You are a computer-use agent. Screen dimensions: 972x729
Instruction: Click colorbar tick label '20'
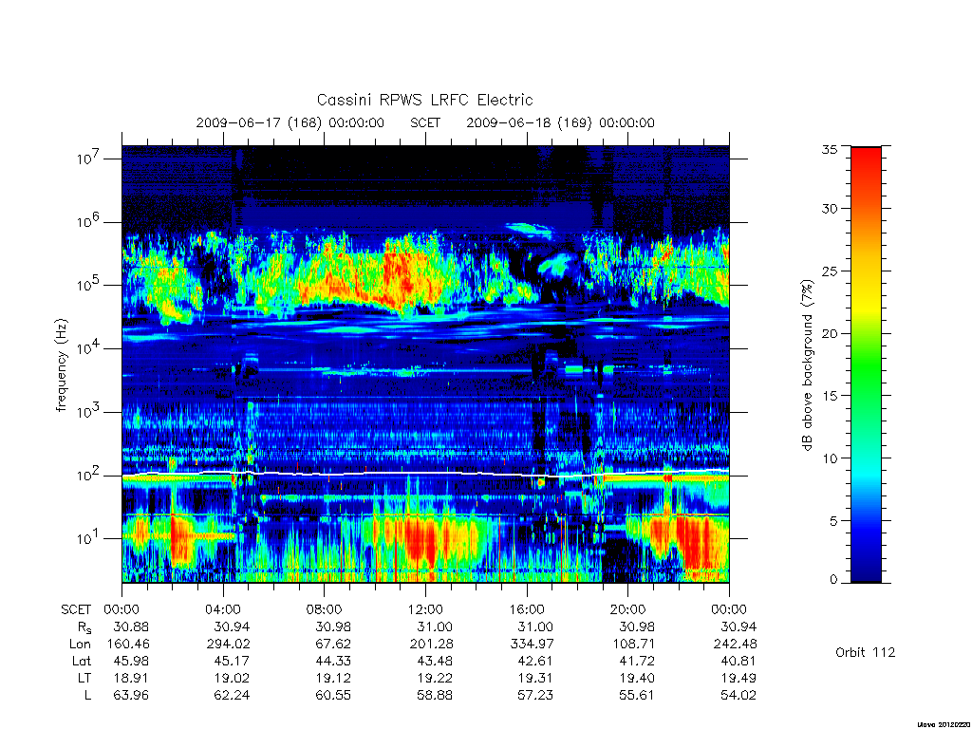coord(830,333)
